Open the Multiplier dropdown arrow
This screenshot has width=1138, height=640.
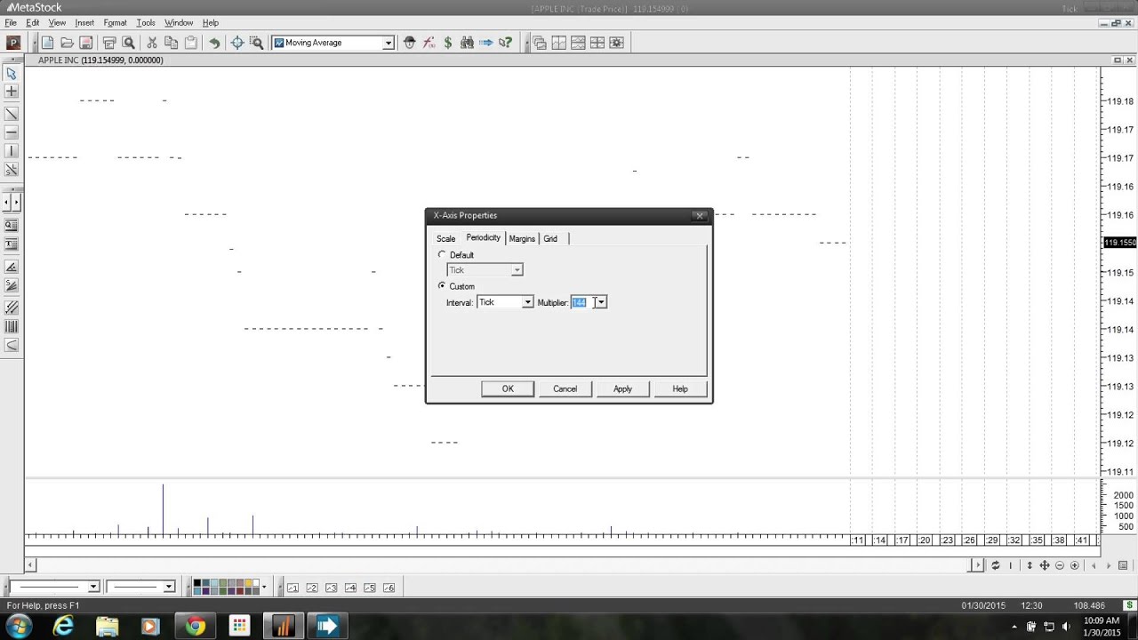click(x=601, y=302)
